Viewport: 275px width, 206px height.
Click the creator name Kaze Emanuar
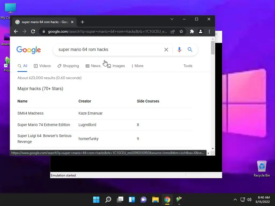point(91,113)
